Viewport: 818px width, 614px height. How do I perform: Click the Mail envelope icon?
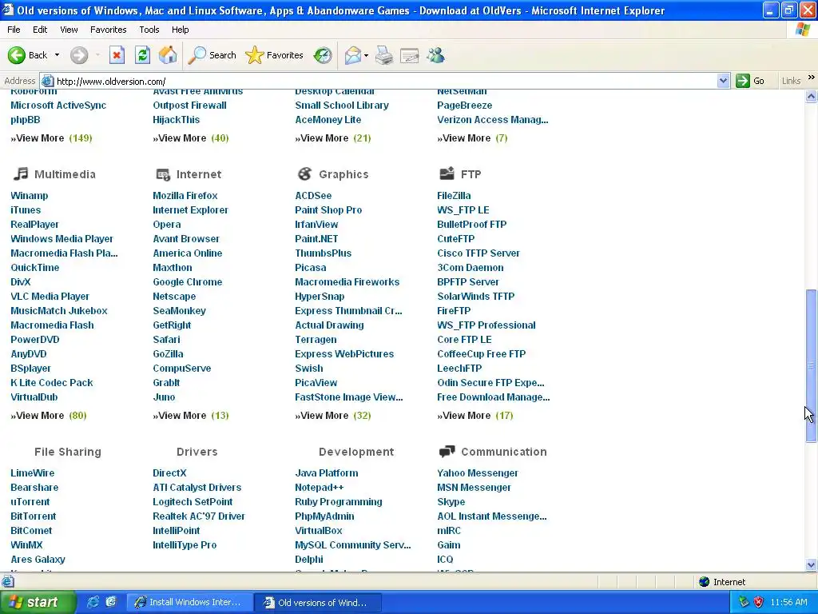[x=353, y=55]
